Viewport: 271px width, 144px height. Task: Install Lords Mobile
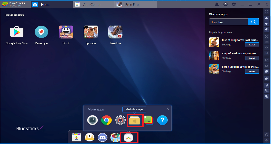click(252, 71)
